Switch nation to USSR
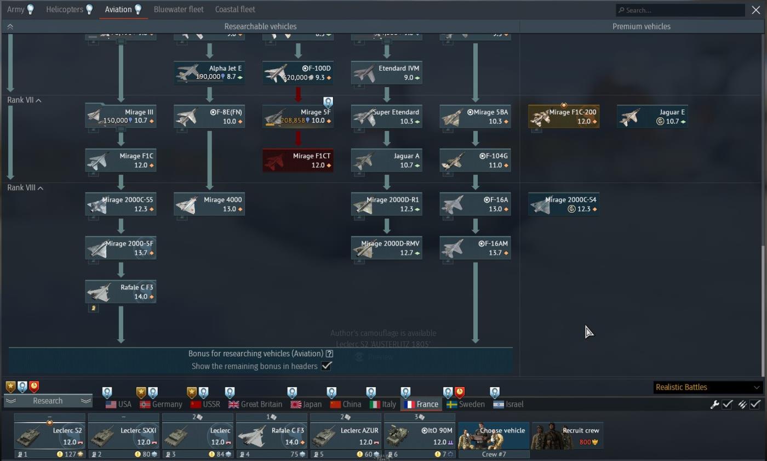The image size is (767, 461). (205, 404)
